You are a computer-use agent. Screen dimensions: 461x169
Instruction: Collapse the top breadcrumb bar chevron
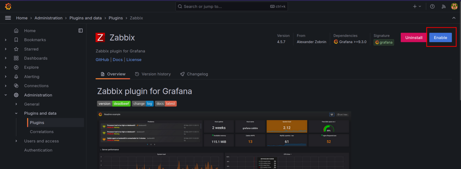click(x=454, y=18)
